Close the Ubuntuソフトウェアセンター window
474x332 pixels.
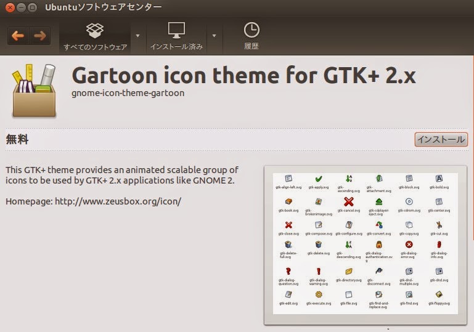(10, 7)
